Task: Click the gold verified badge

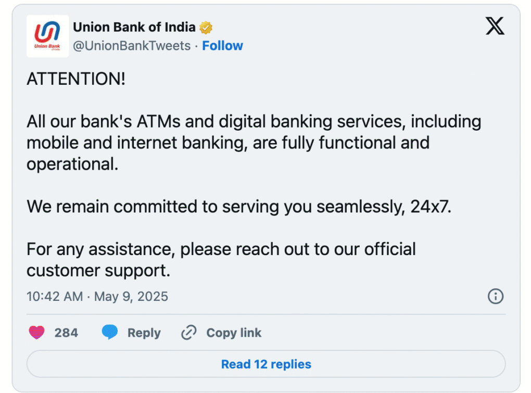Action: pos(206,28)
